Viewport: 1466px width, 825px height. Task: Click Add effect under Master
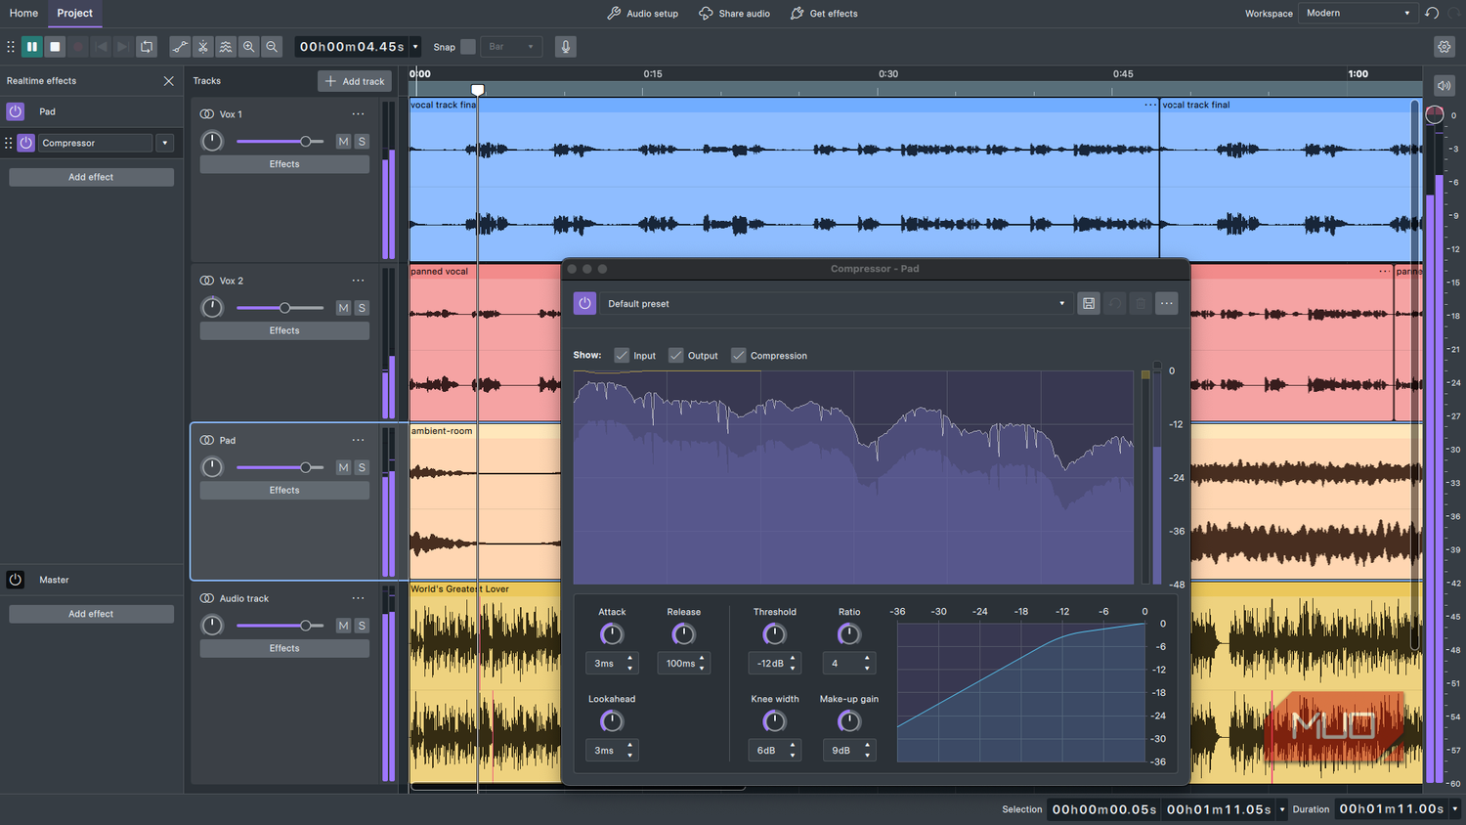(x=91, y=614)
